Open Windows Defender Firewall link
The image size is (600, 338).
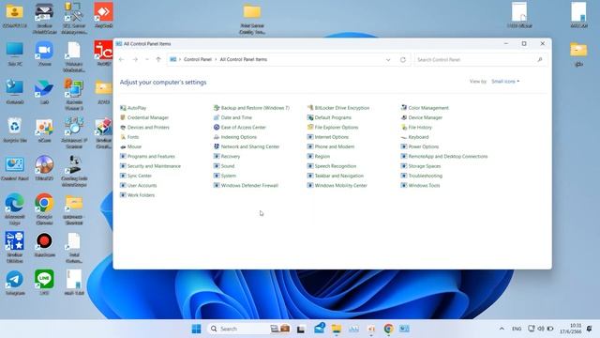[x=249, y=186]
